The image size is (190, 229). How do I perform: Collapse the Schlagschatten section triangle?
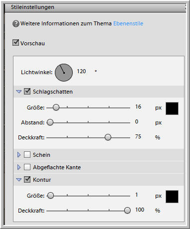19,92
